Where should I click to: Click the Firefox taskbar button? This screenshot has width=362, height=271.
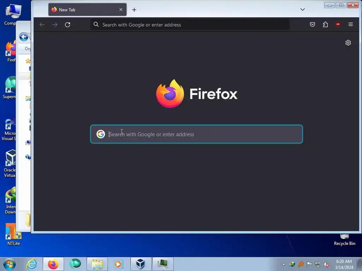click(x=53, y=264)
